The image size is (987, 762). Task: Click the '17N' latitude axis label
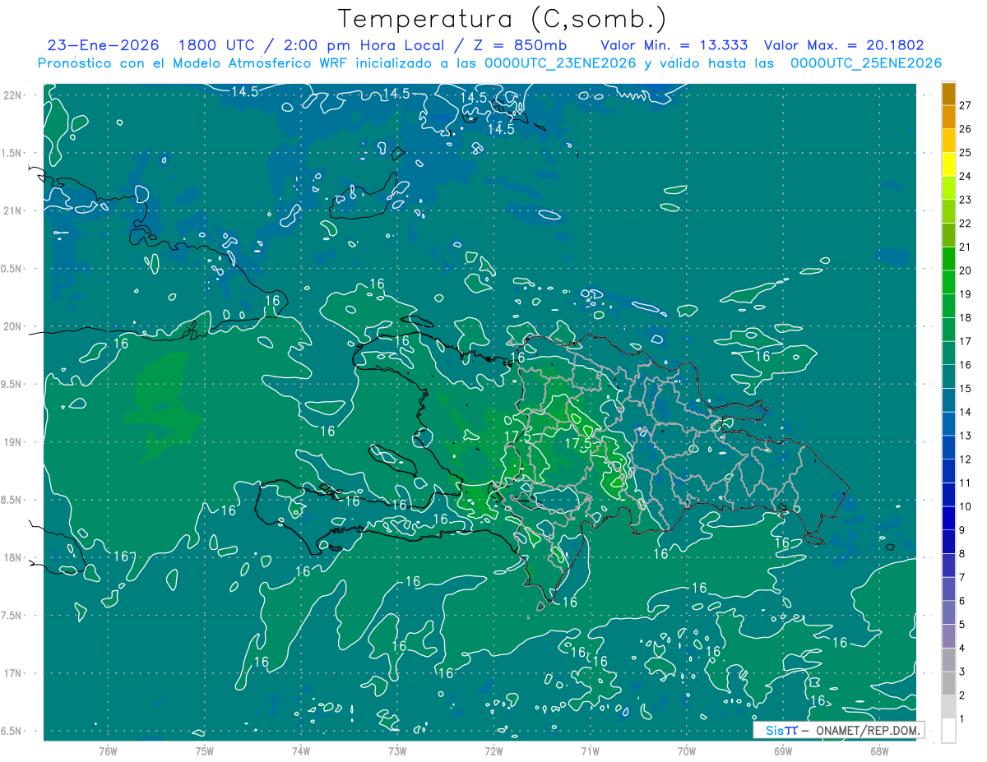click(x=12, y=674)
